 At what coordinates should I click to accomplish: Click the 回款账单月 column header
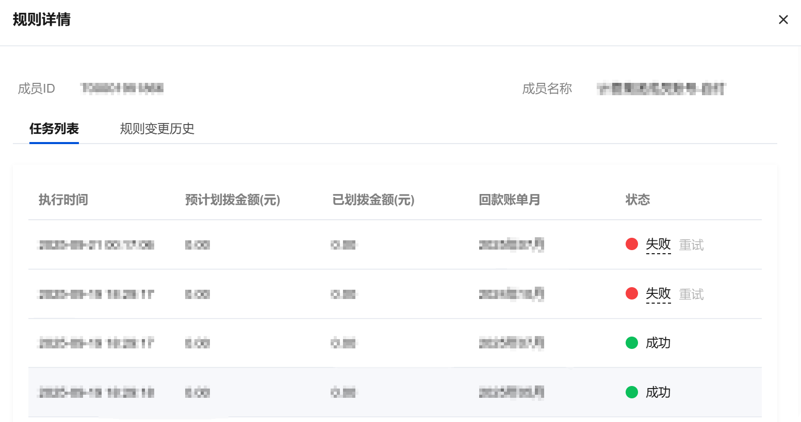(509, 200)
